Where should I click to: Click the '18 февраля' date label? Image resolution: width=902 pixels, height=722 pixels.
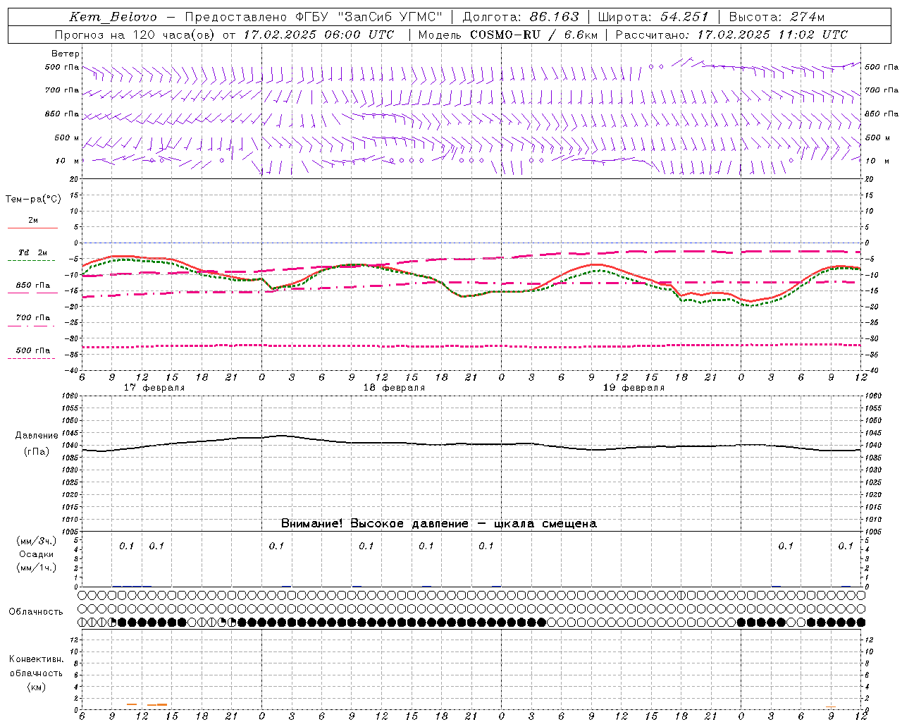[x=394, y=388]
